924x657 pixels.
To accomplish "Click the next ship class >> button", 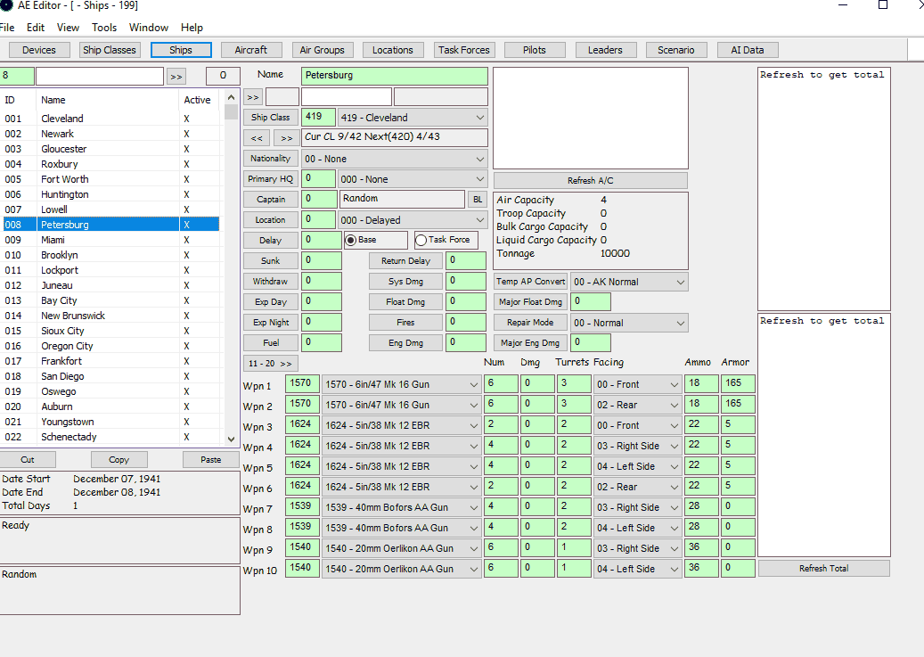I will (x=286, y=138).
